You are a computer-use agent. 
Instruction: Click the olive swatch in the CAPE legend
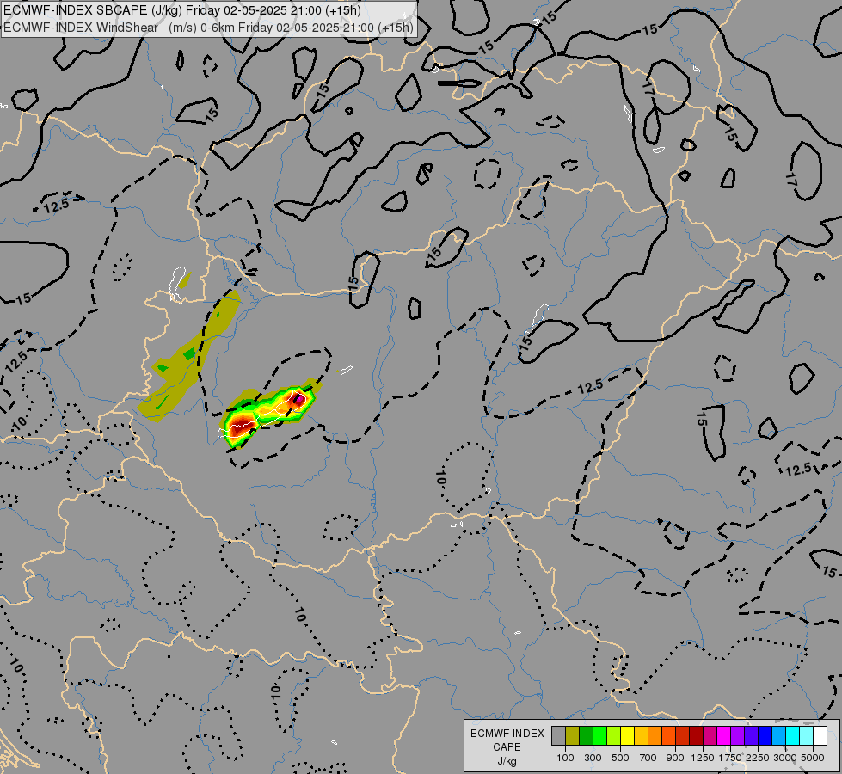[573, 736]
